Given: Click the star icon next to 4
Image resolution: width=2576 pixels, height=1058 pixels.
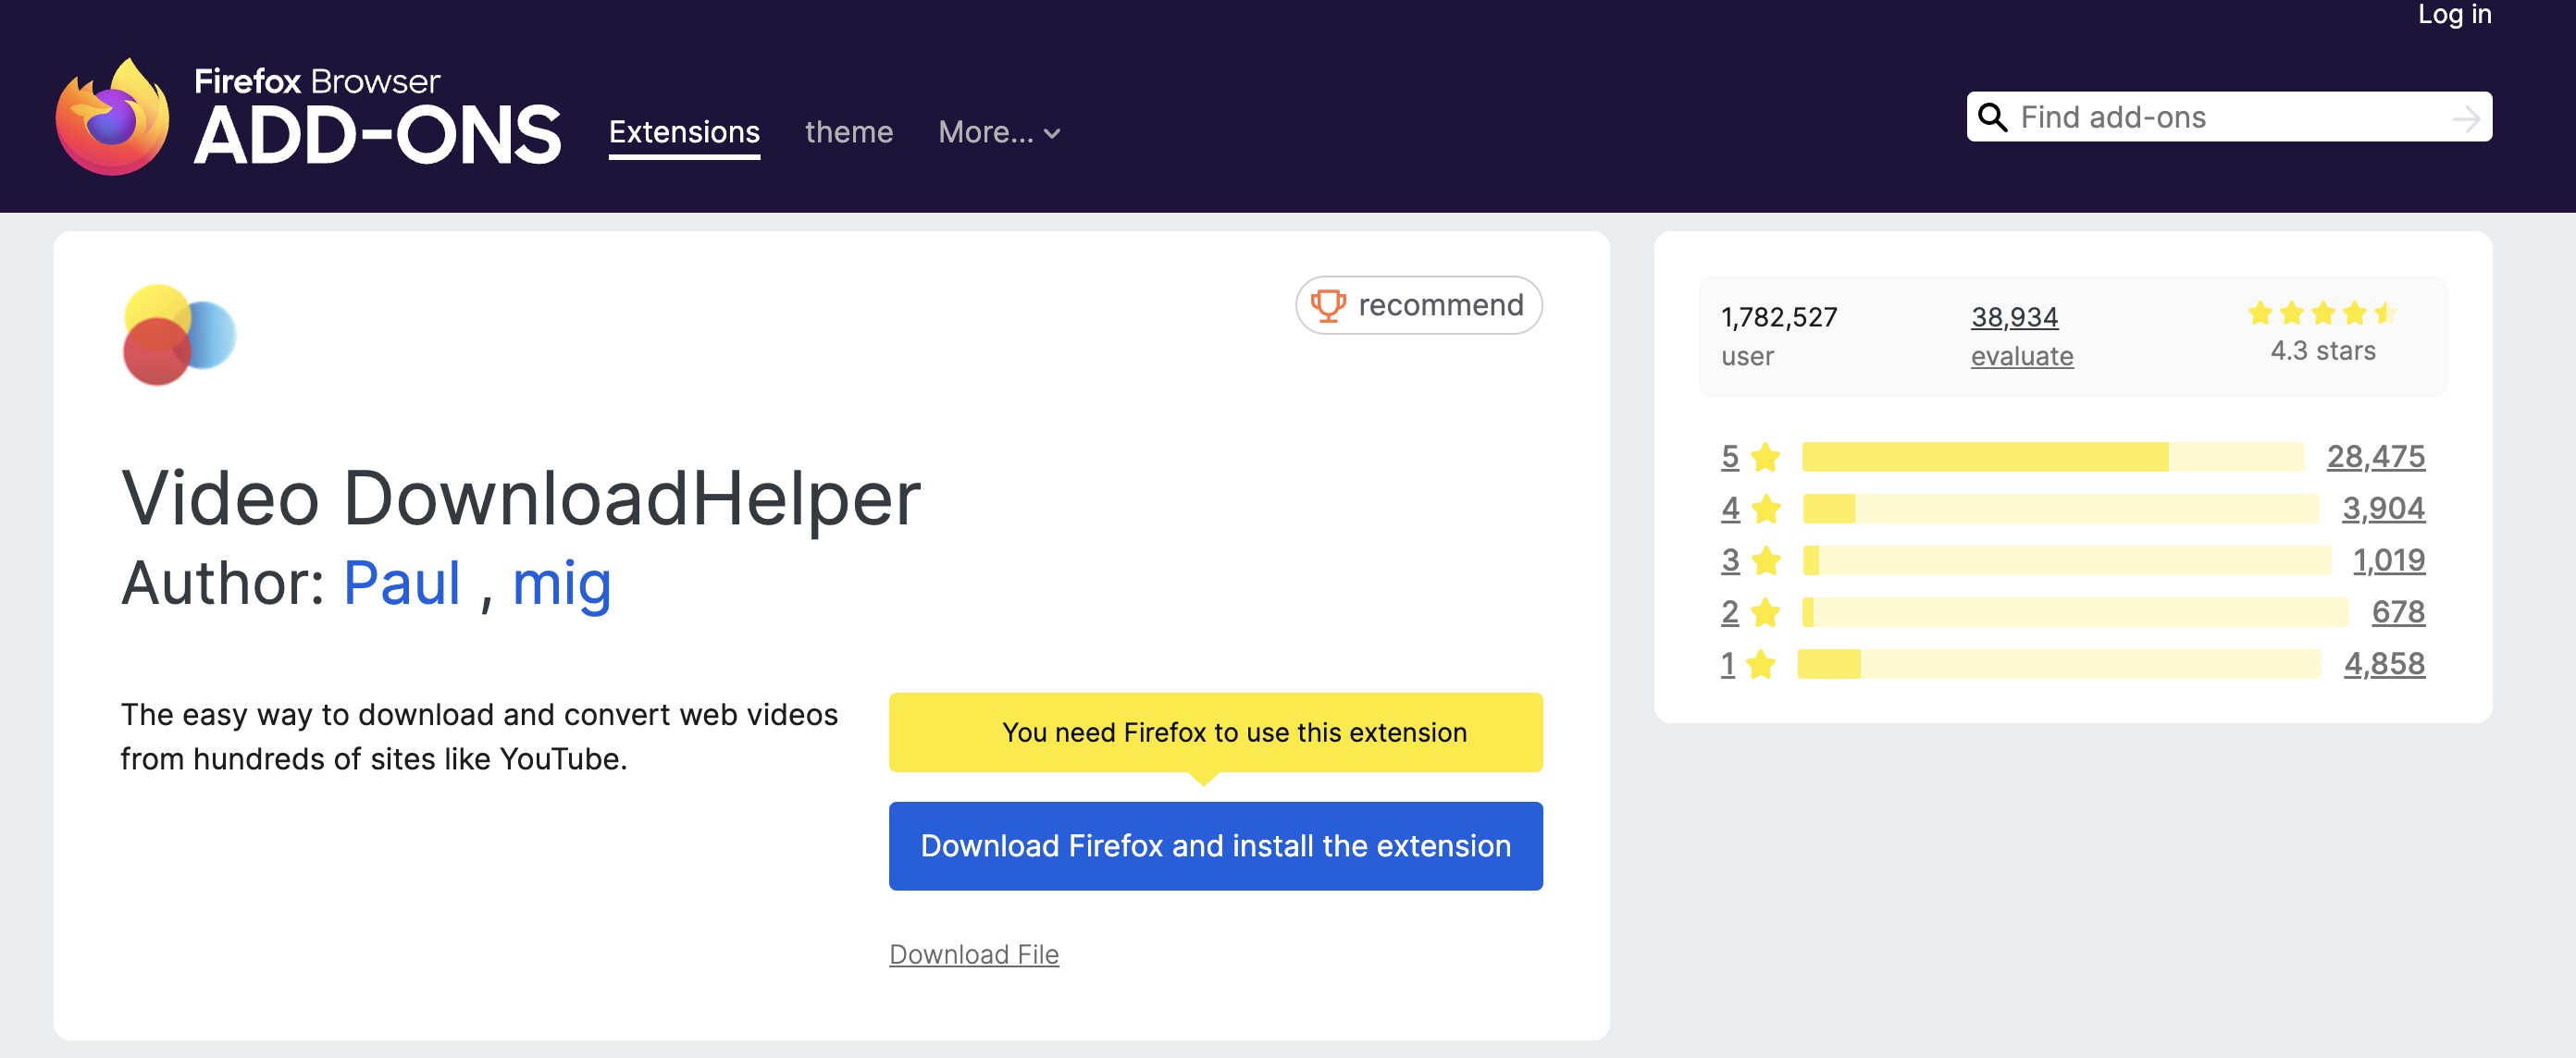Looking at the screenshot, I should 1766,509.
